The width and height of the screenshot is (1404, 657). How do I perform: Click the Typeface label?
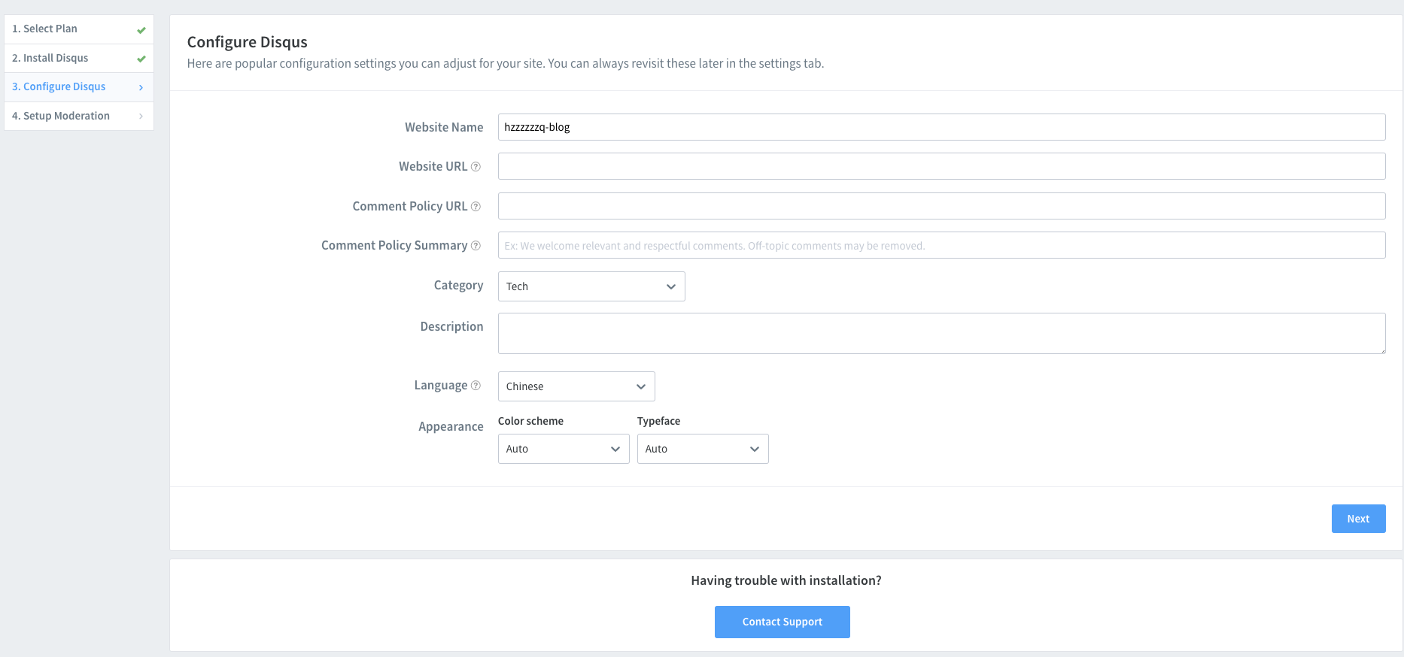point(658,421)
